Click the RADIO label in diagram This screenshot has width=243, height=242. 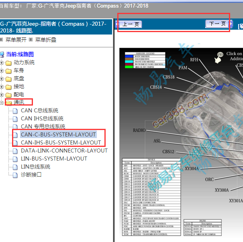(x=139, y=130)
